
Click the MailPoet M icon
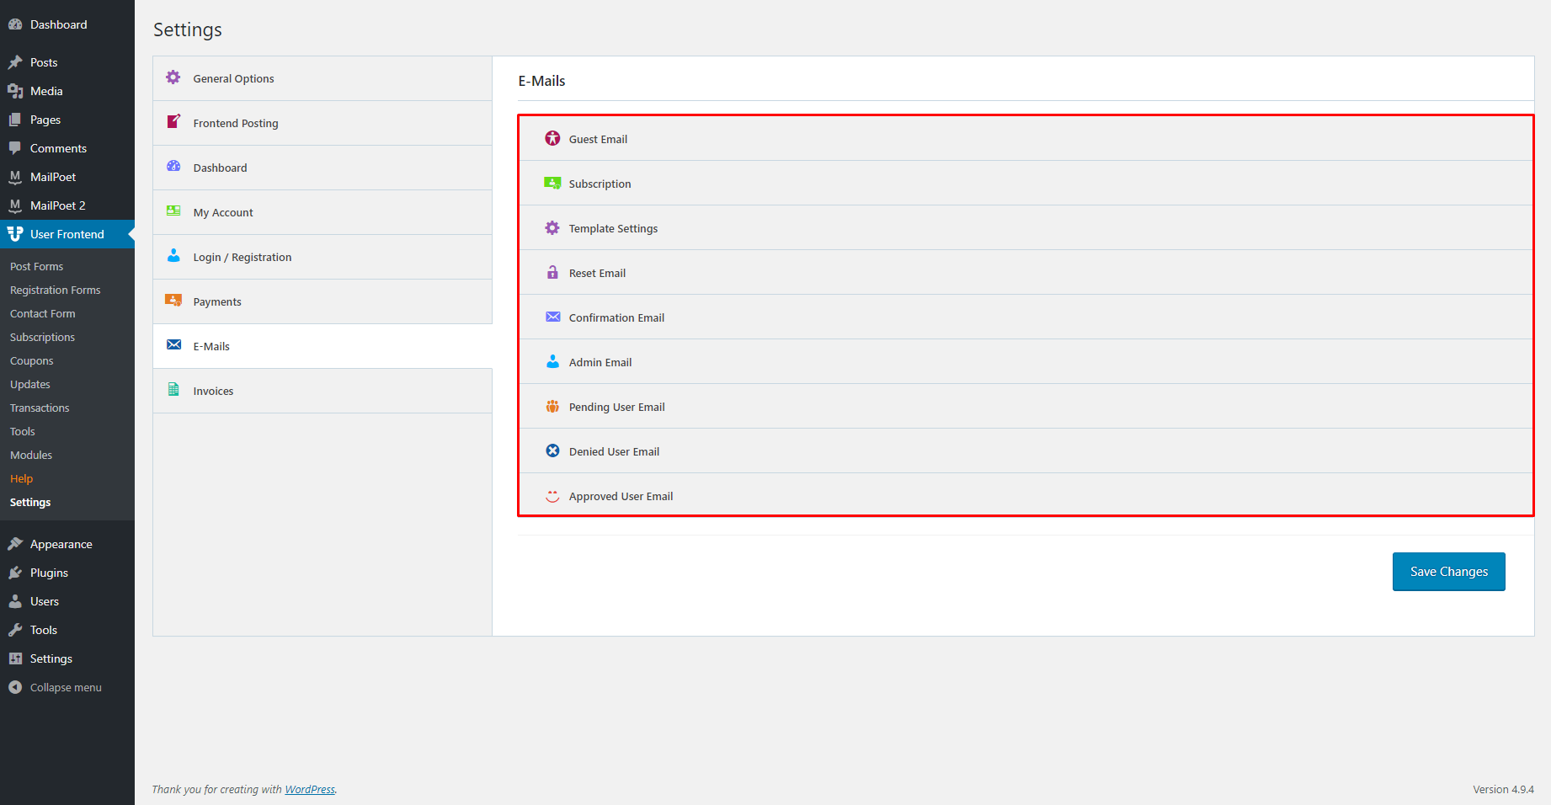15,177
